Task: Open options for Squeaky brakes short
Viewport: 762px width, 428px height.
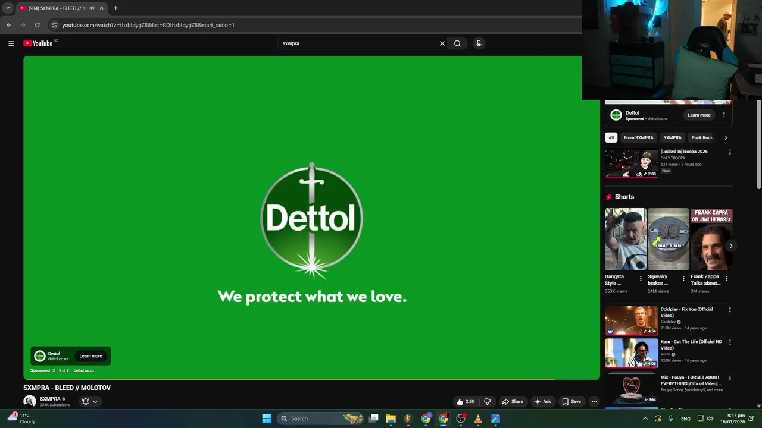Action: click(683, 278)
